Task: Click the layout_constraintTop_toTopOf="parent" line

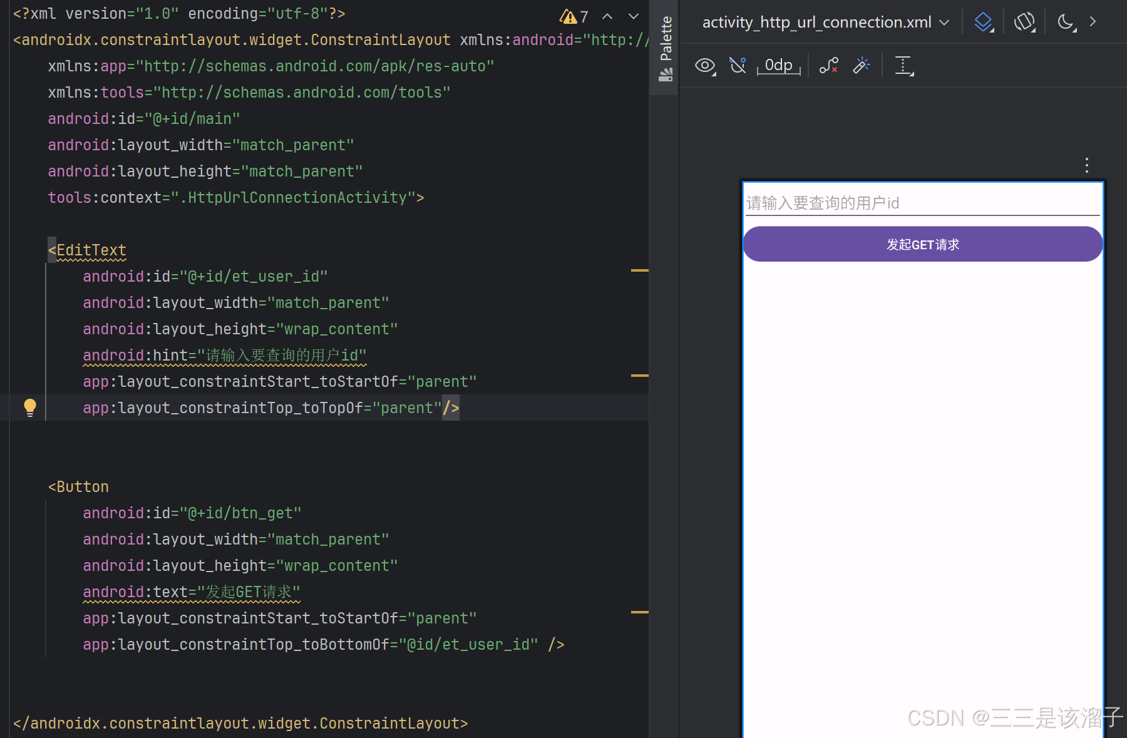Action: click(271, 408)
